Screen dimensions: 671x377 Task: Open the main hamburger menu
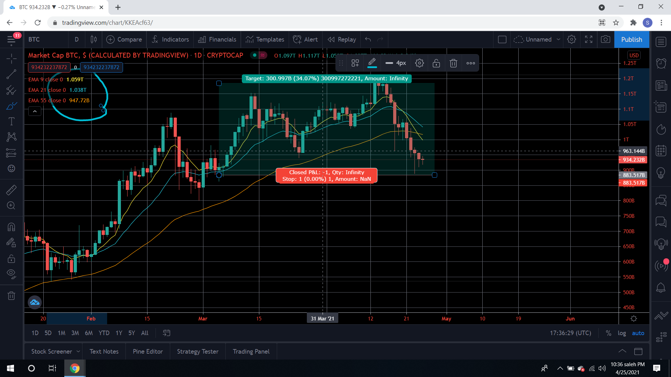(x=12, y=39)
